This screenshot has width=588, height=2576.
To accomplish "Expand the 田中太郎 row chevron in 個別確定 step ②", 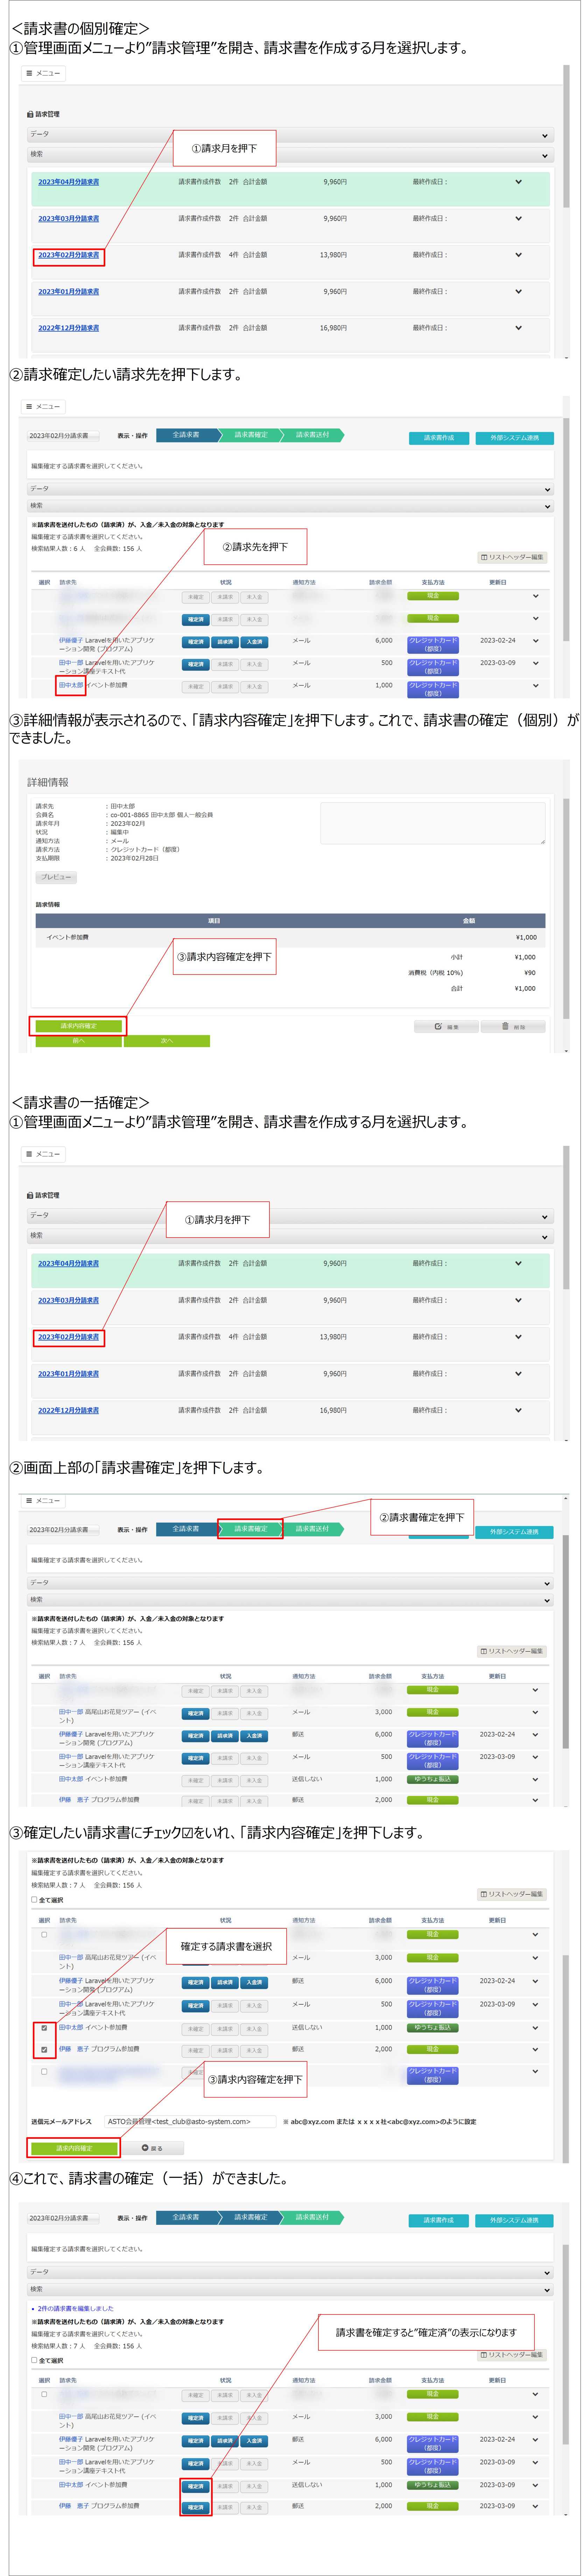I will 536,686.
